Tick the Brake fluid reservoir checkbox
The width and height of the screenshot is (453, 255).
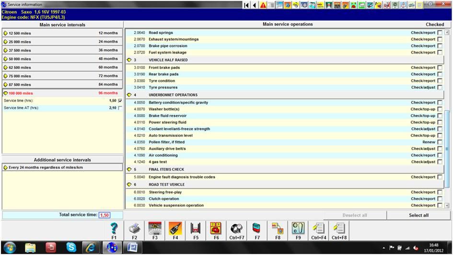(x=440, y=116)
